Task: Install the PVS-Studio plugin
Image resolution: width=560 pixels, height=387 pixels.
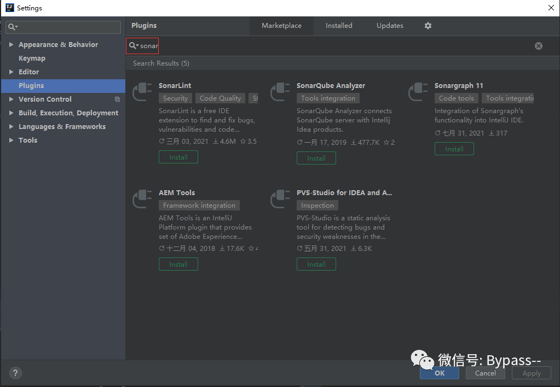Action: (x=316, y=265)
